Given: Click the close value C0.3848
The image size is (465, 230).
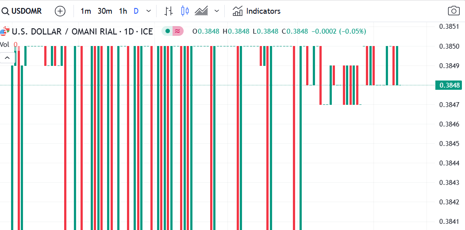Looking at the screenshot, I should (295, 31).
